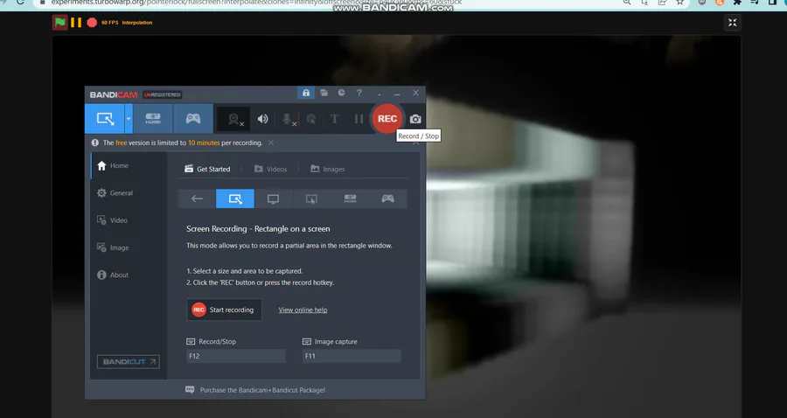
Task: Click the UNREGISTERED badge
Action: tap(162, 94)
